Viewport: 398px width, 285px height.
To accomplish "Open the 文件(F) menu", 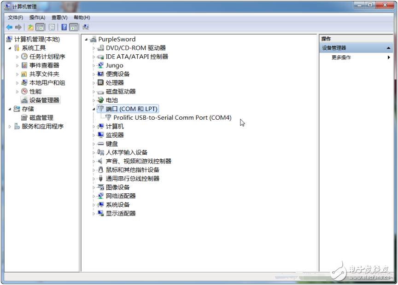I will click(x=15, y=17).
